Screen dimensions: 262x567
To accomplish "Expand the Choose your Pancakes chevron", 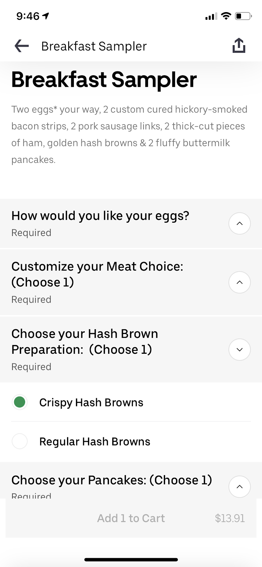I will (240, 486).
